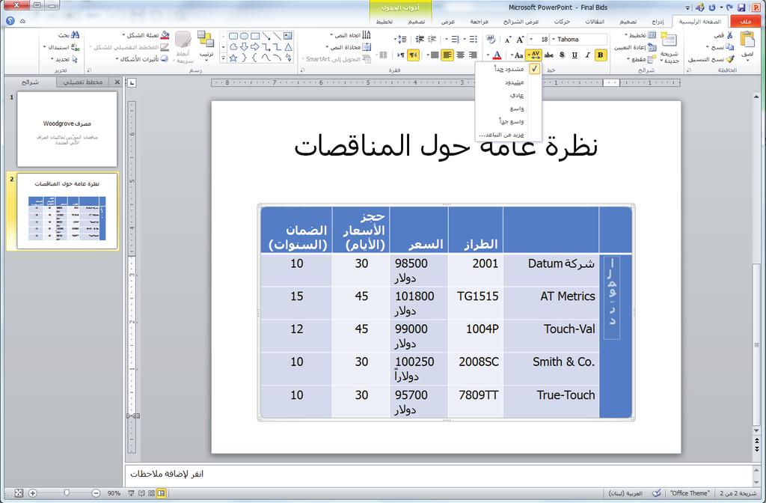Click Clear All Formatting icon
Viewport: 766px width, 503px height.
[491, 40]
